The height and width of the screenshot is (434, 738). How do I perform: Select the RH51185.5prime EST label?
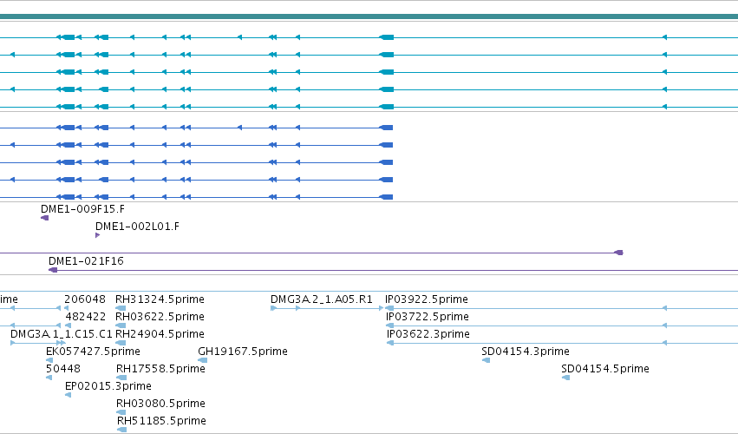click(161, 421)
